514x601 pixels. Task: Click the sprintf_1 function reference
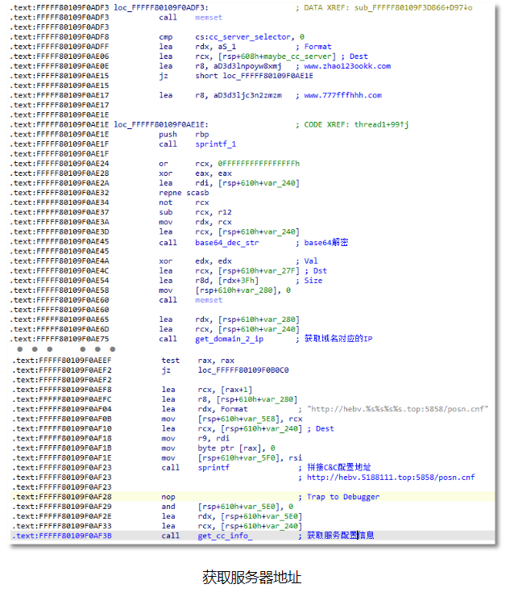pyautogui.click(x=215, y=144)
